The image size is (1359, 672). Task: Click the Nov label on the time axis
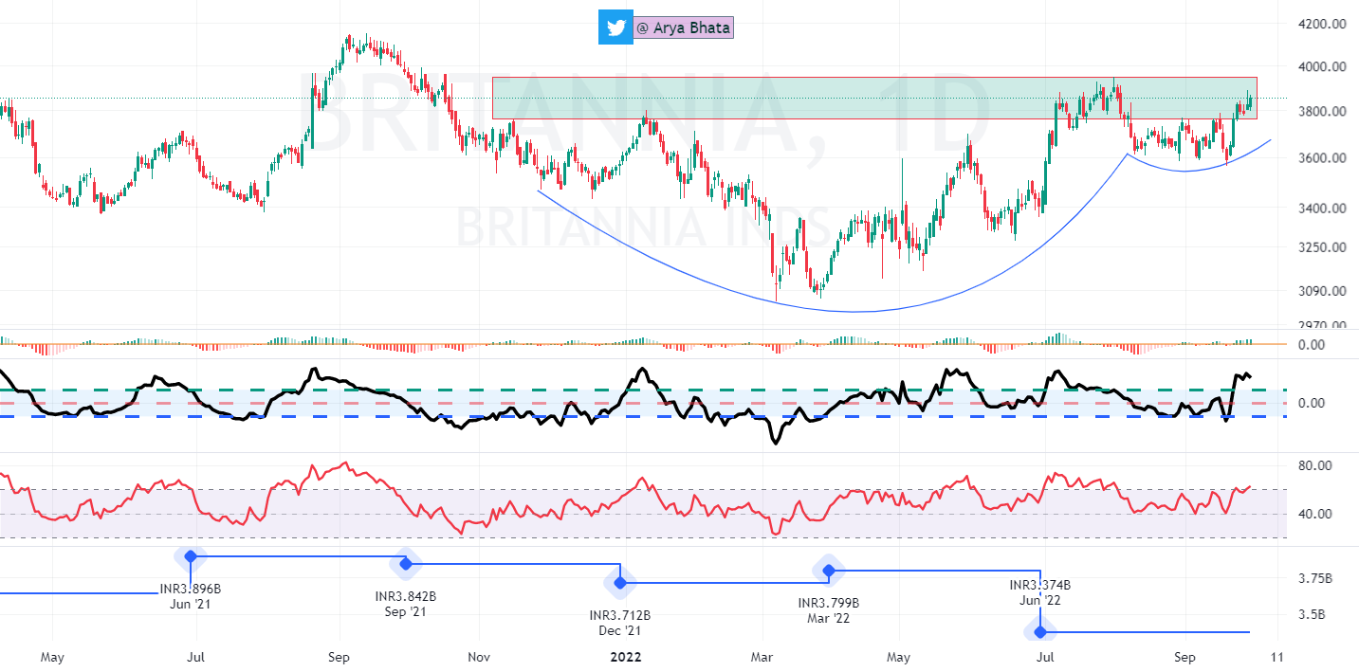click(x=479, y=657)
